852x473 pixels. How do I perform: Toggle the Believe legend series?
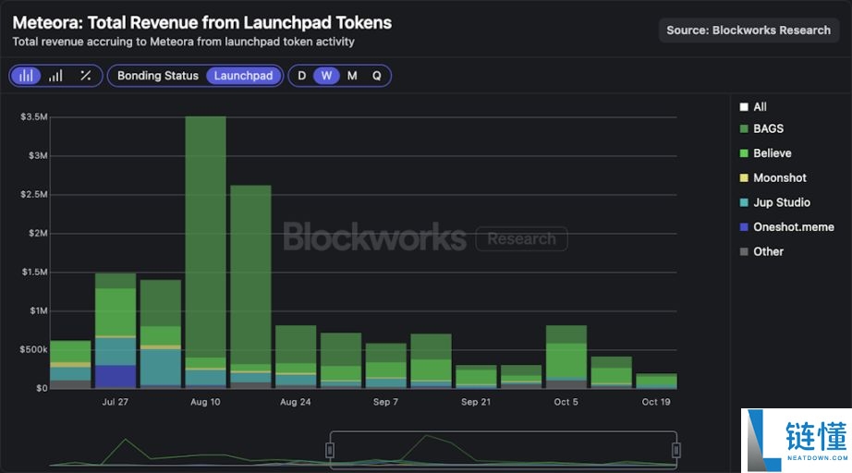click(x=766, y=153)
